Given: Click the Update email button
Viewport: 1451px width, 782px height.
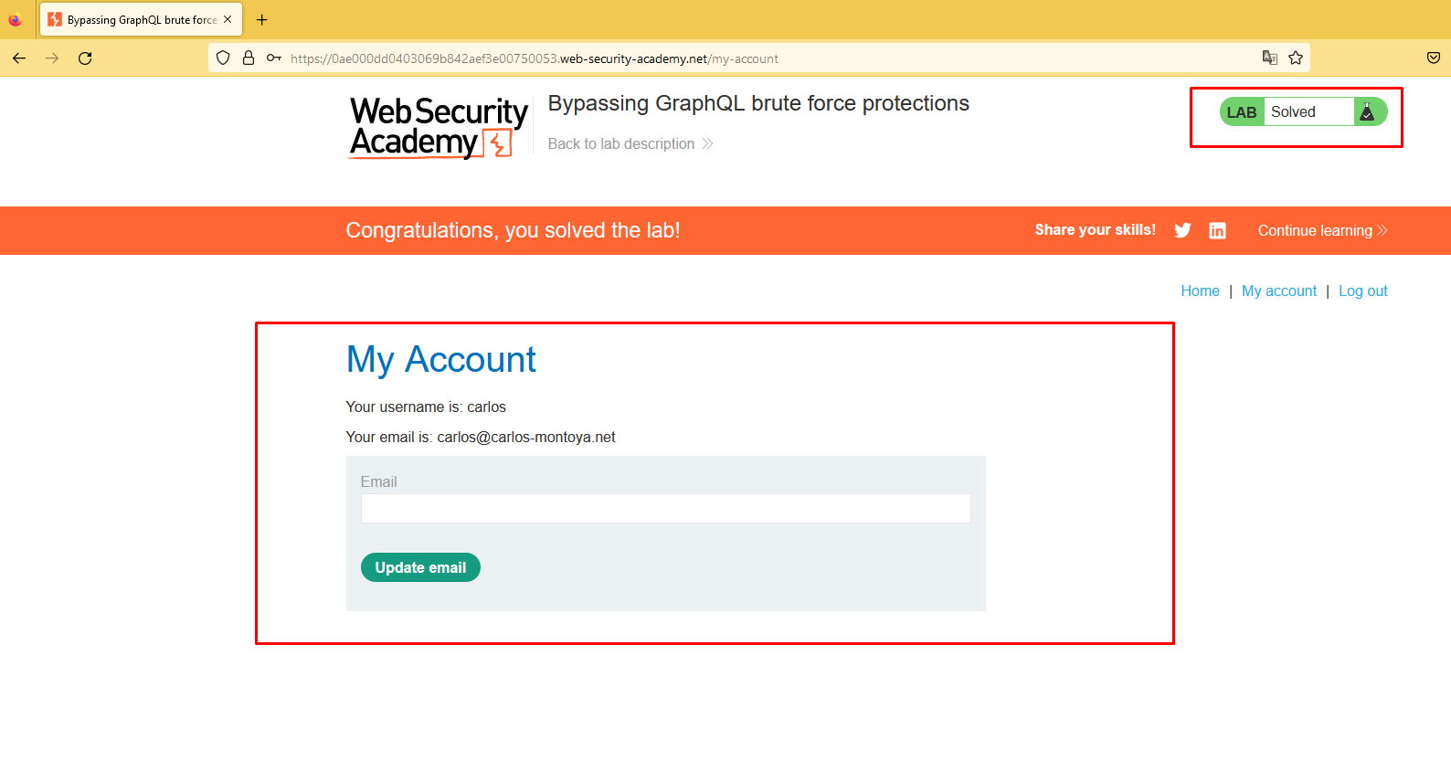Looking at the screenshot, I should pos(420,567).
